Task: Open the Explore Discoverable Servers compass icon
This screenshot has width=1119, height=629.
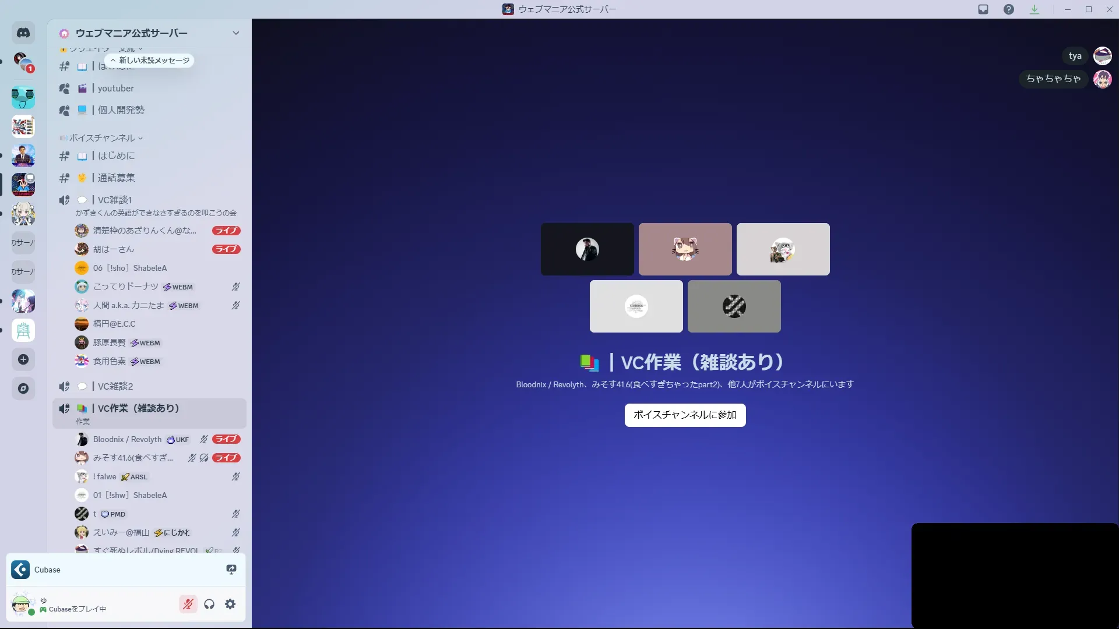Action: pos(23,388)
